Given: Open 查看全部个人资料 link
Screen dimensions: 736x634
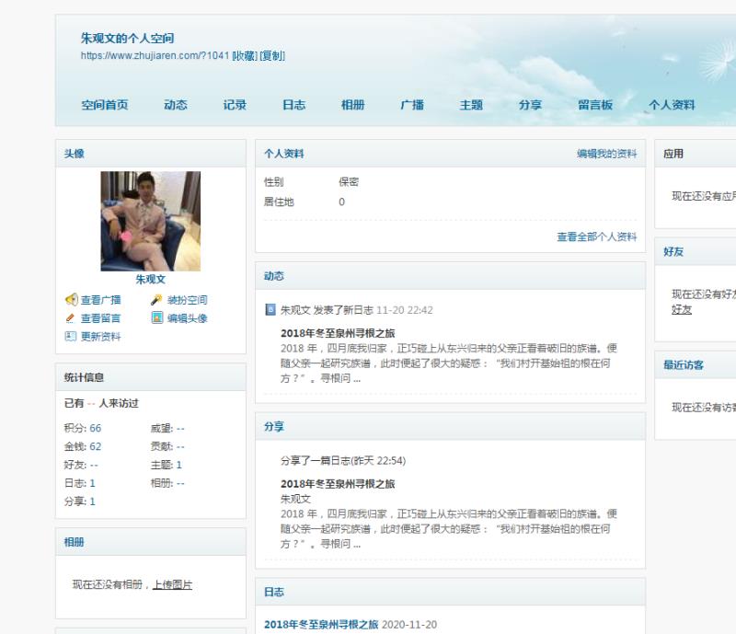Looking at the screenshot, I should [x=596, y=236].
